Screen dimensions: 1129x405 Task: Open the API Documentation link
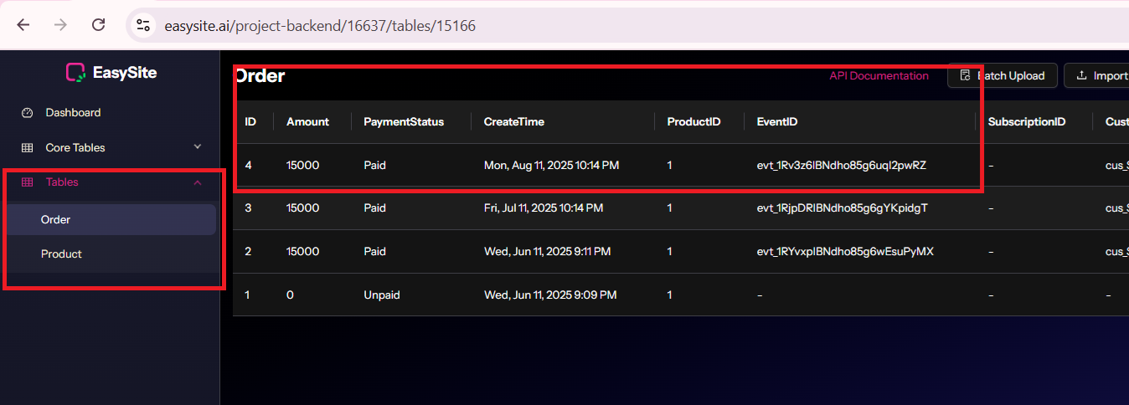(879, 75)
